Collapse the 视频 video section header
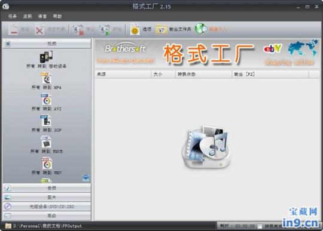The image size is (323, 231). [47, 44]
